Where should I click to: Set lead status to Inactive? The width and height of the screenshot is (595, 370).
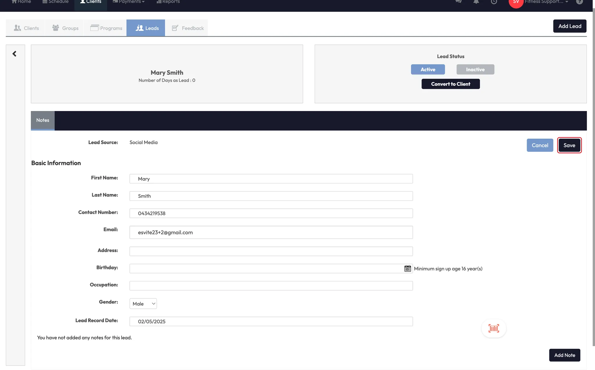(x=475, y=69)
